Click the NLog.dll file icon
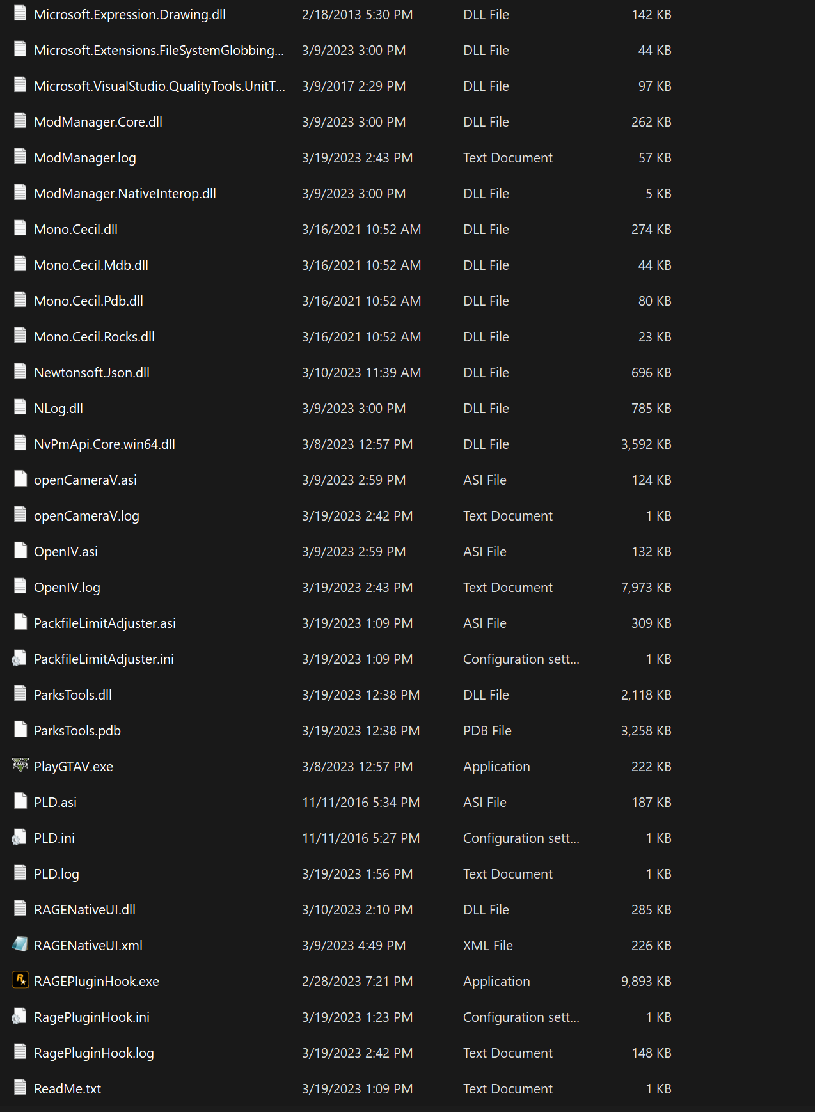 (x=20, y=407)
